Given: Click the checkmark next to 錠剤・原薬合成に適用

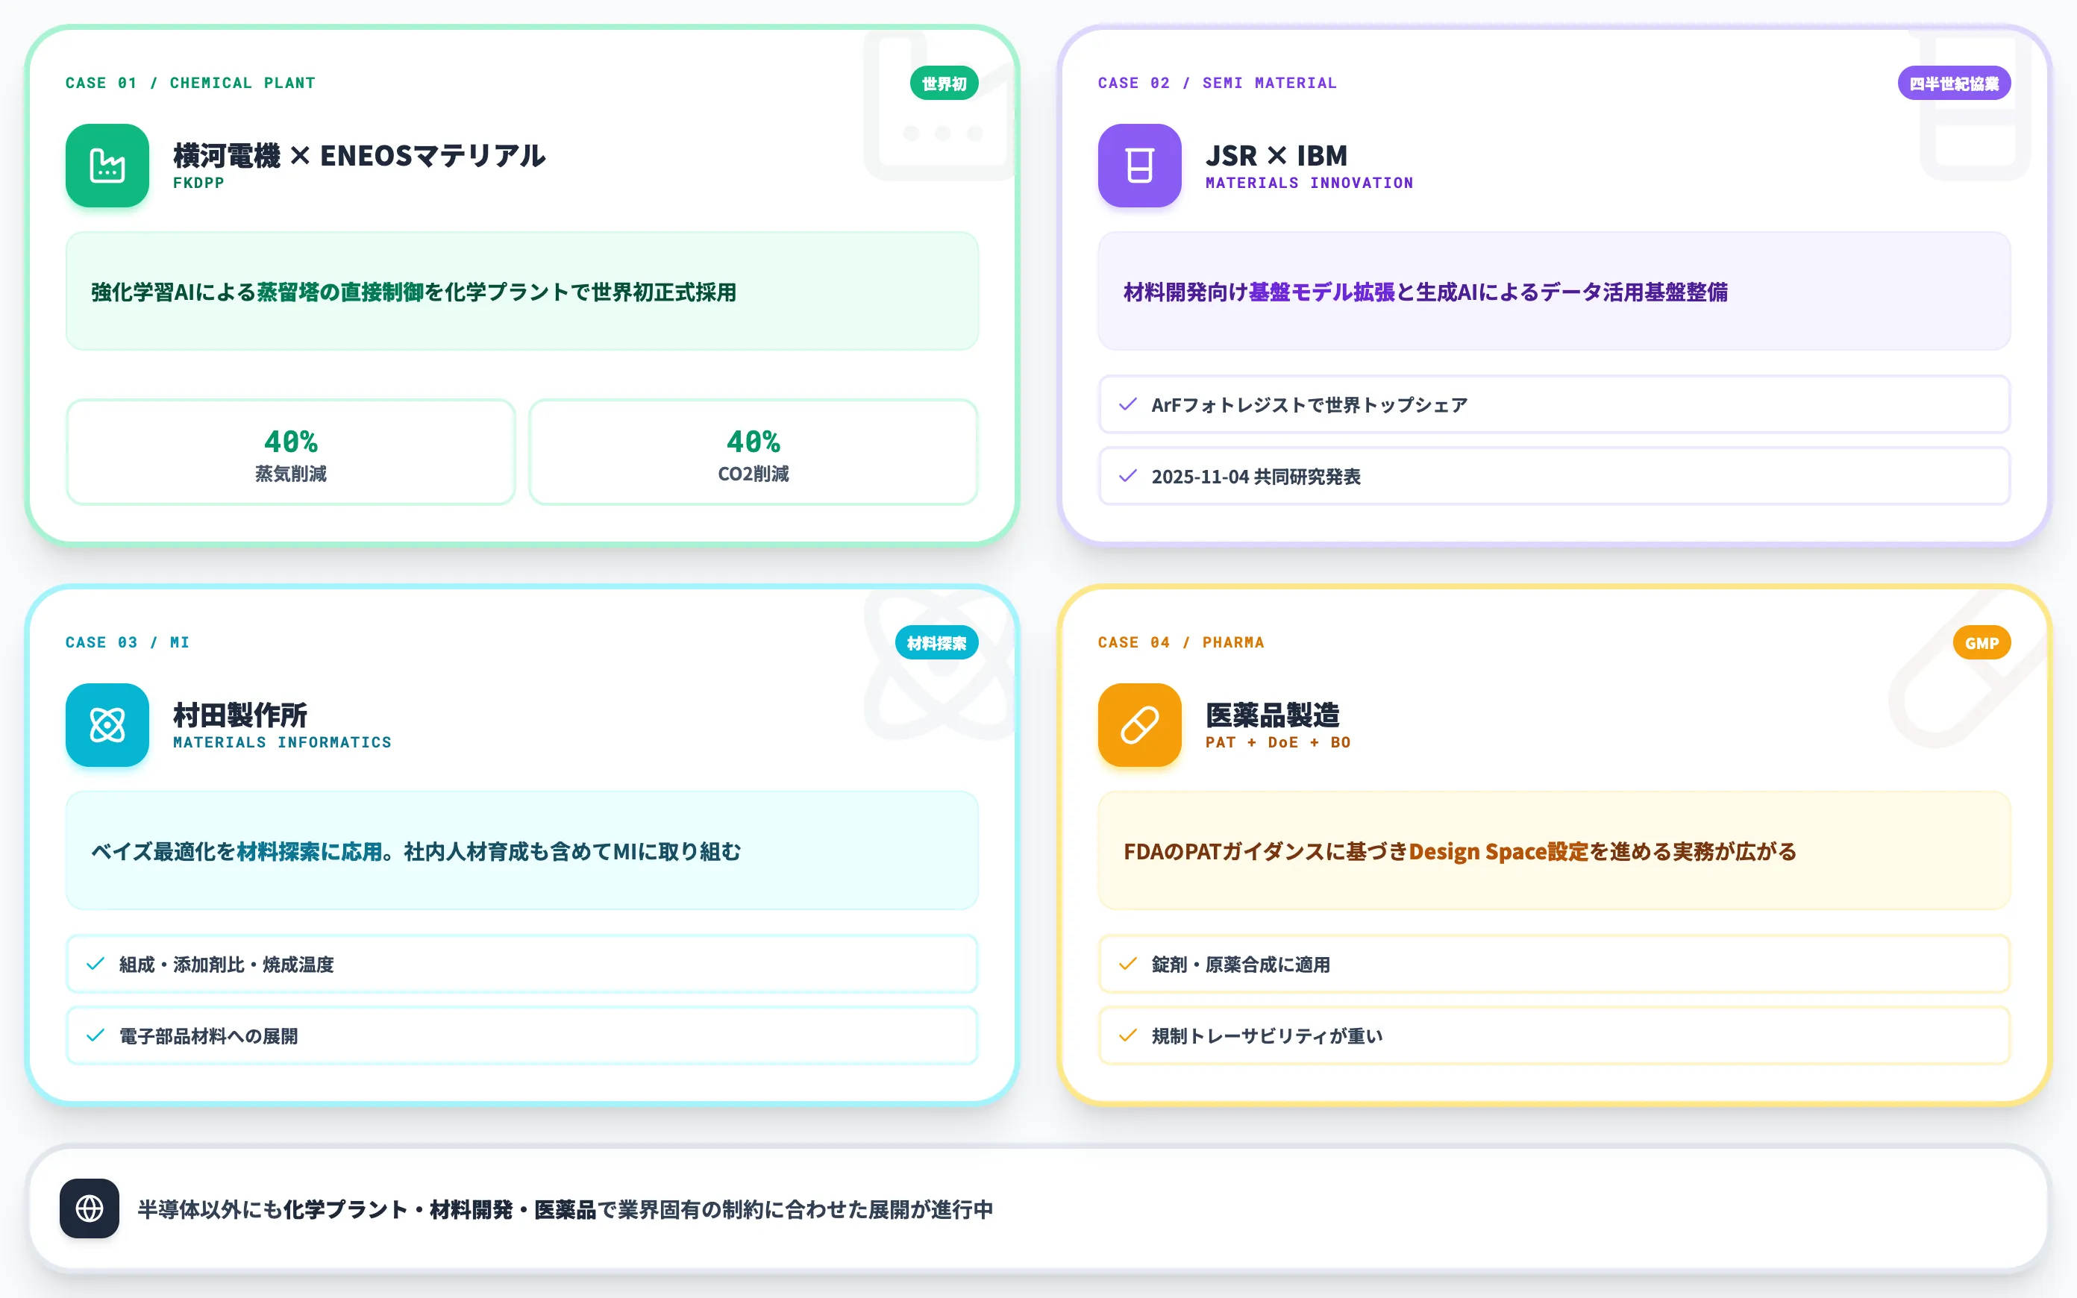Looking at the screenshot, I should click(x=1129, y=964).
